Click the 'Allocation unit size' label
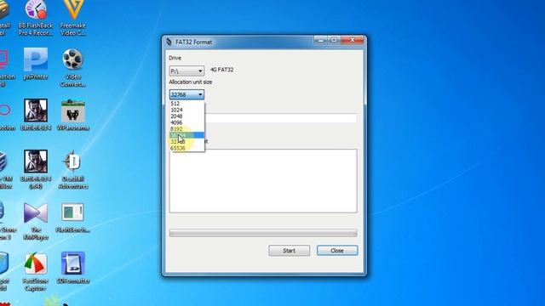The image size is (545, 306). point(191,82)
